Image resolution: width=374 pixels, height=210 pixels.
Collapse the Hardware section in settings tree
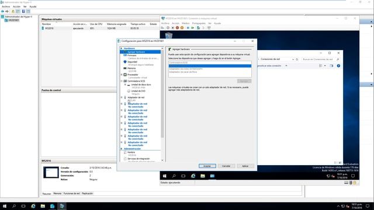(x=122, y=48)
